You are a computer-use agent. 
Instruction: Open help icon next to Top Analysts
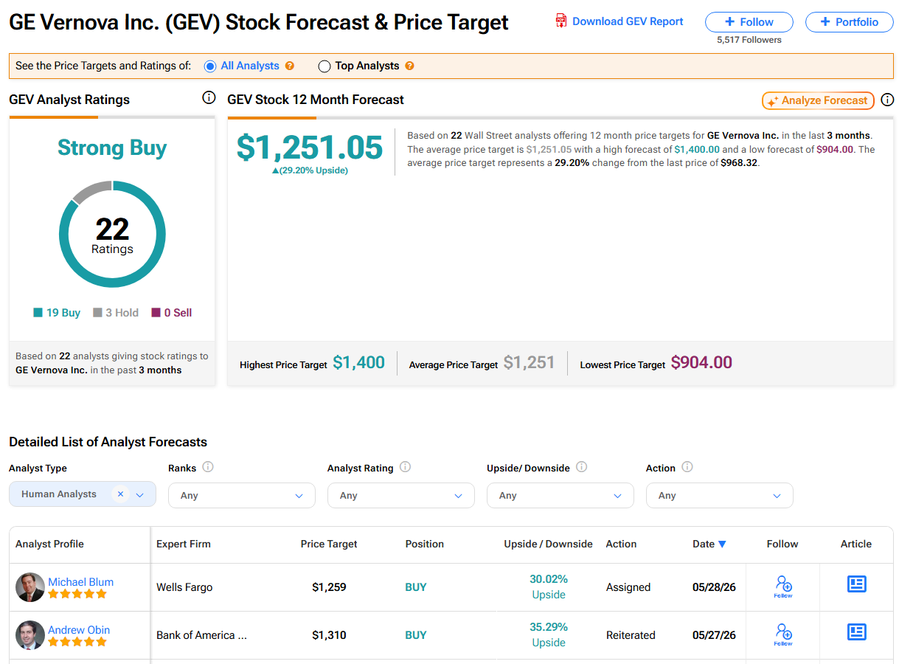point(409,66)
